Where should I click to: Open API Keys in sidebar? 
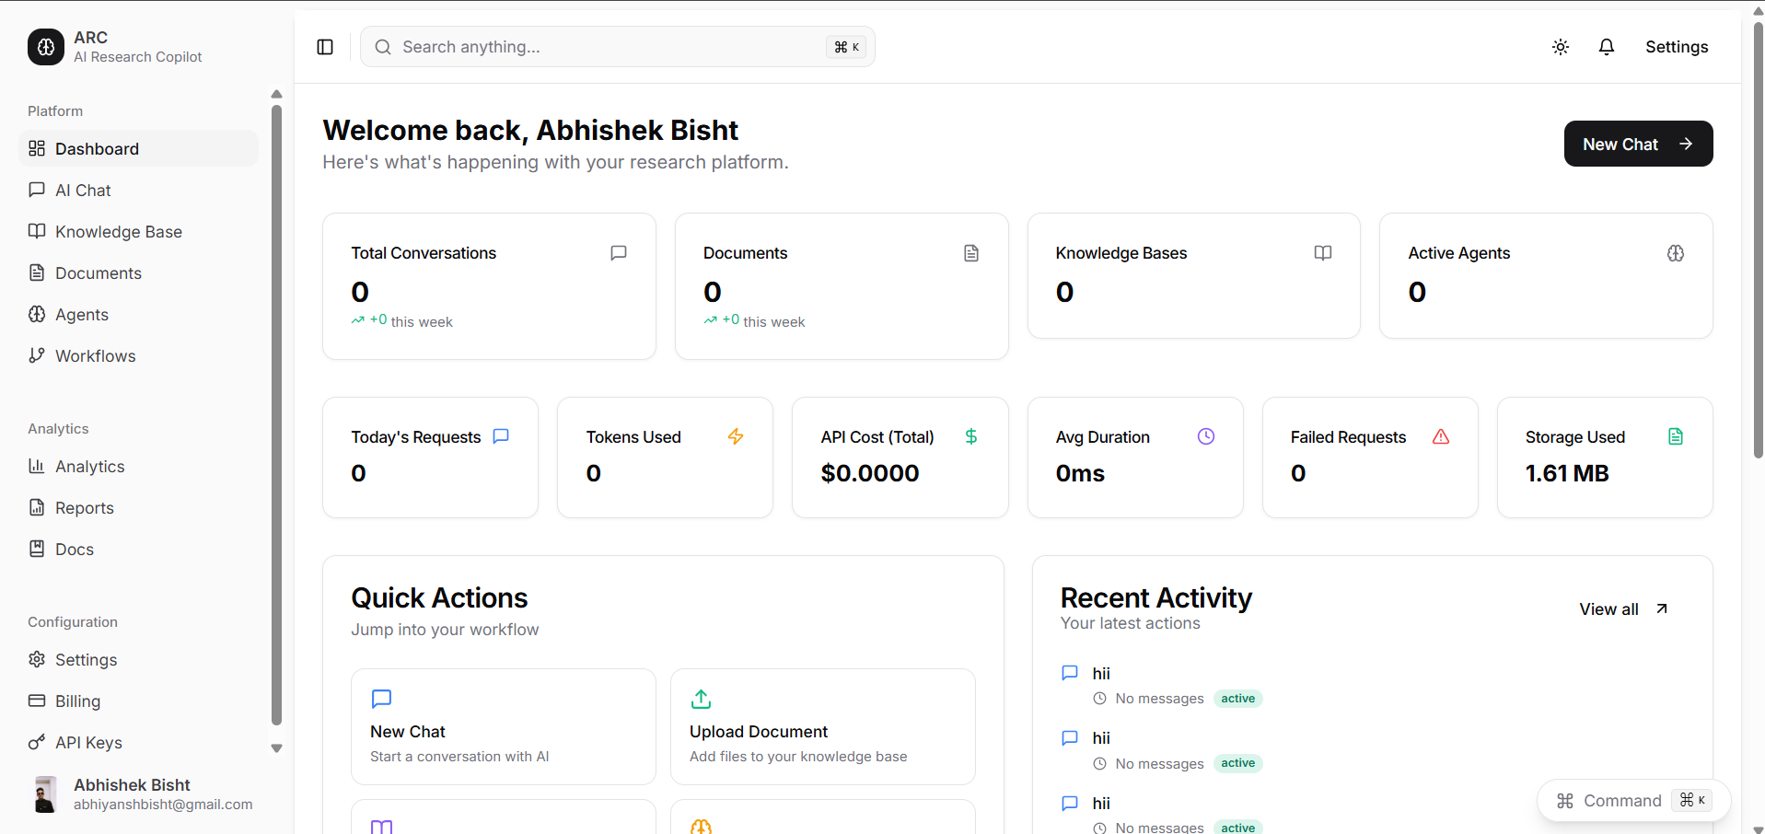tap(138, 742)
